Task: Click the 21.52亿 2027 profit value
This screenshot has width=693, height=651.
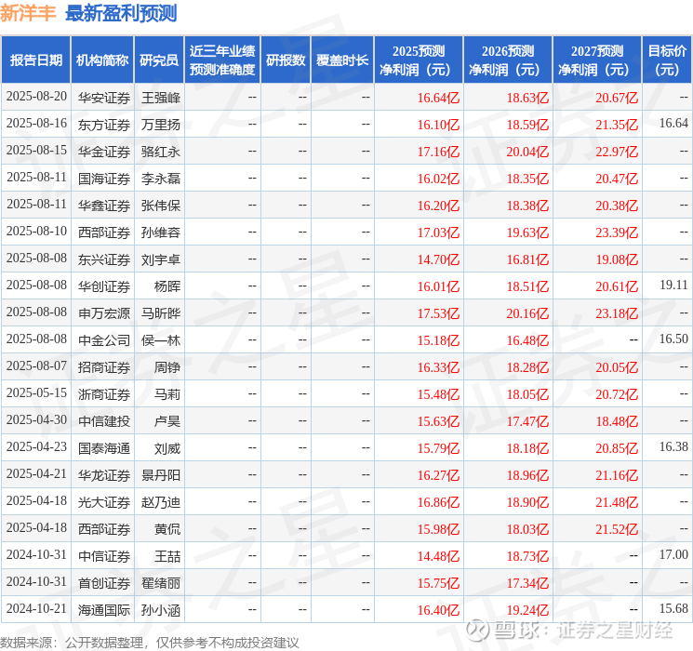Action: tap(617, 529)
